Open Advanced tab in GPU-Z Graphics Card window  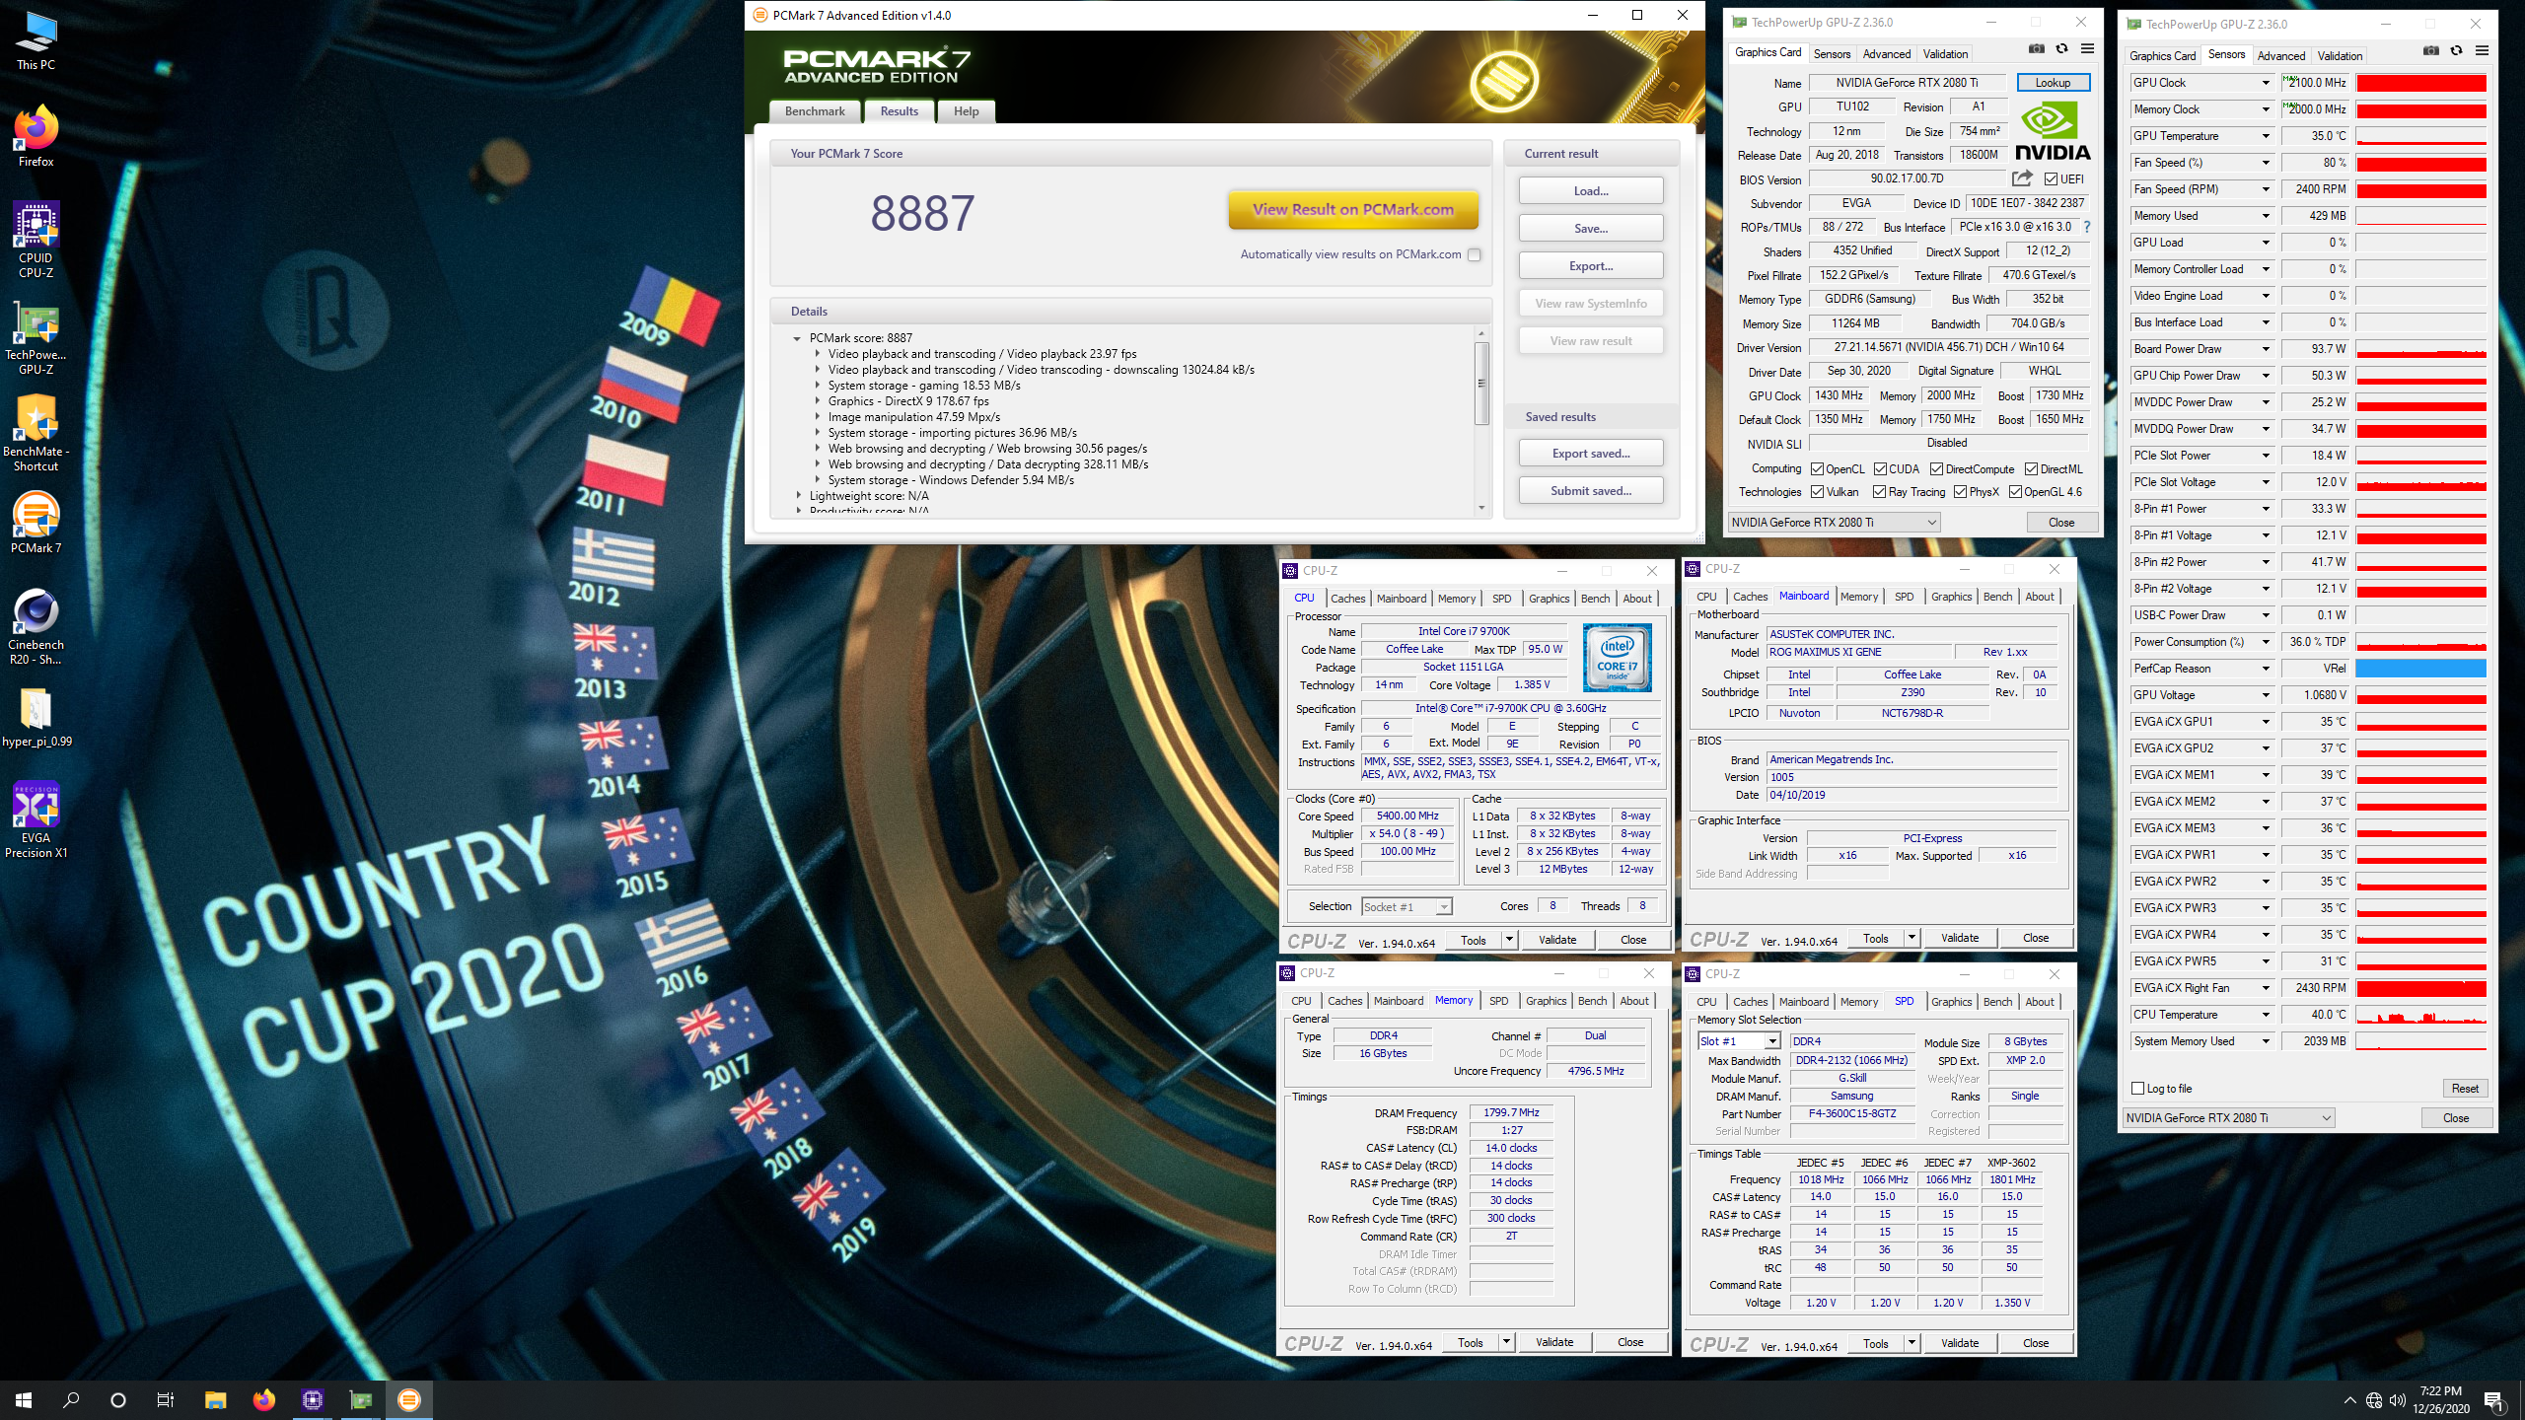coord(1886,54)
